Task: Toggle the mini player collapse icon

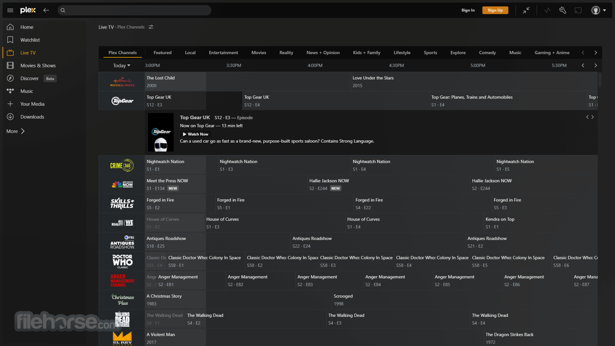Action: [x=527, y=10]
